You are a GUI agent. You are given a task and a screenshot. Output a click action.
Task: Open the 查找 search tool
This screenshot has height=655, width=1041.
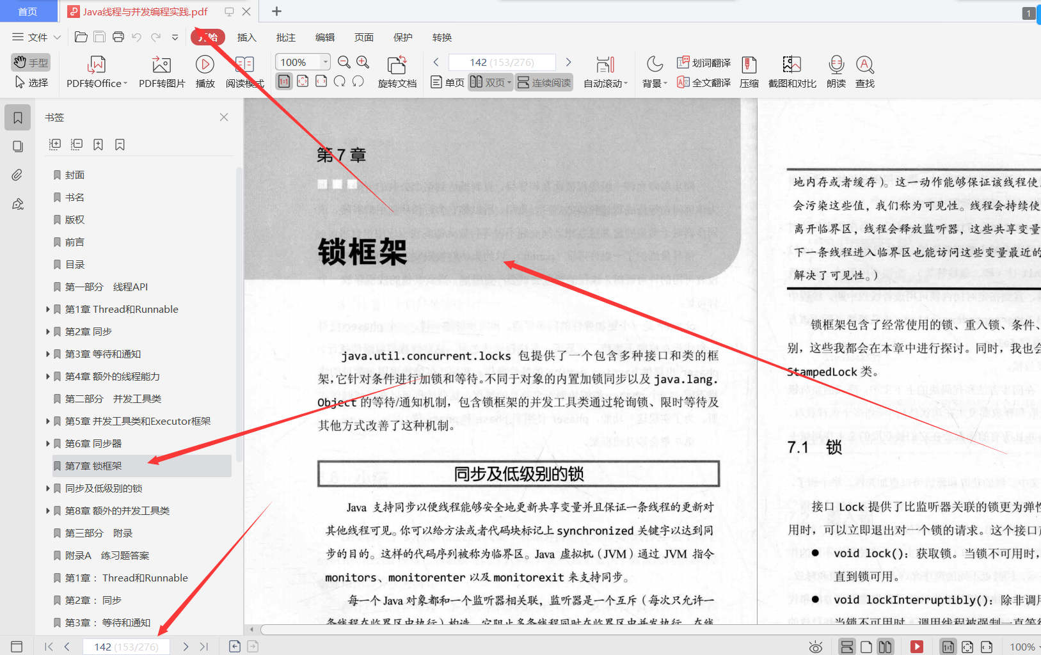point(864,72)
